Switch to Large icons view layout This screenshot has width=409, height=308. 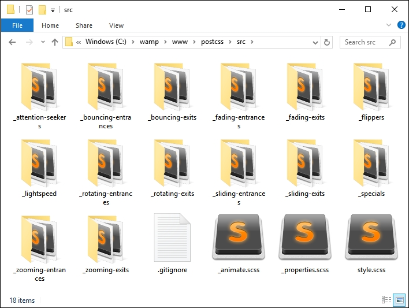tap(400, 300)
